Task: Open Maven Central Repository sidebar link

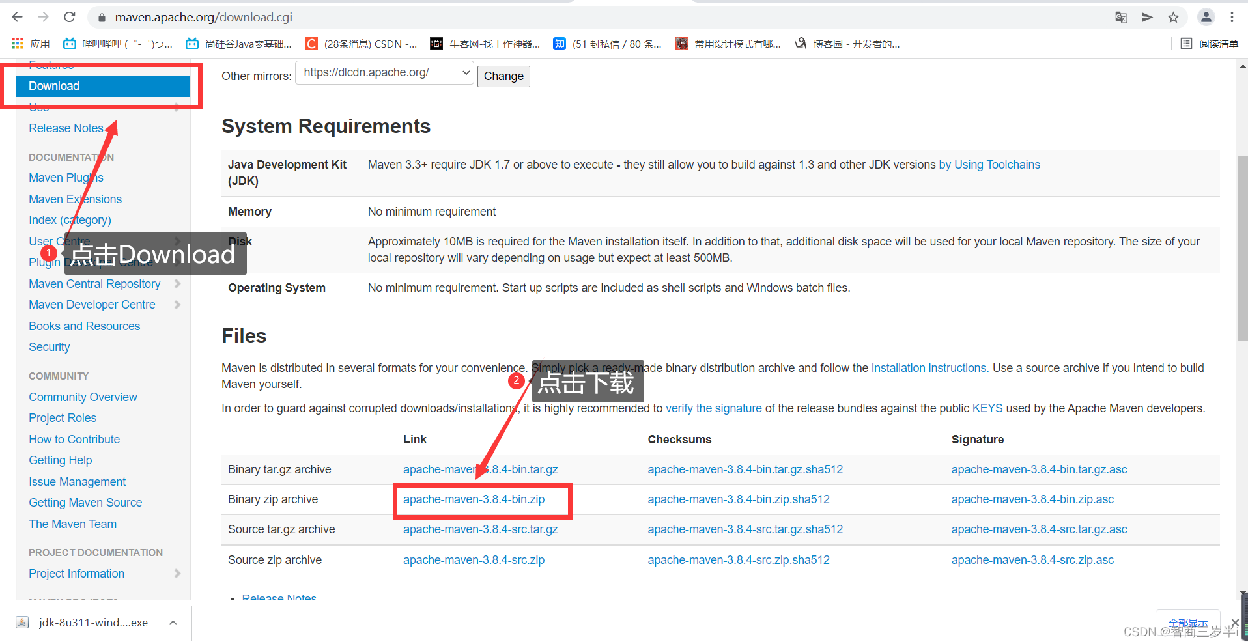Action: point(94,284)
